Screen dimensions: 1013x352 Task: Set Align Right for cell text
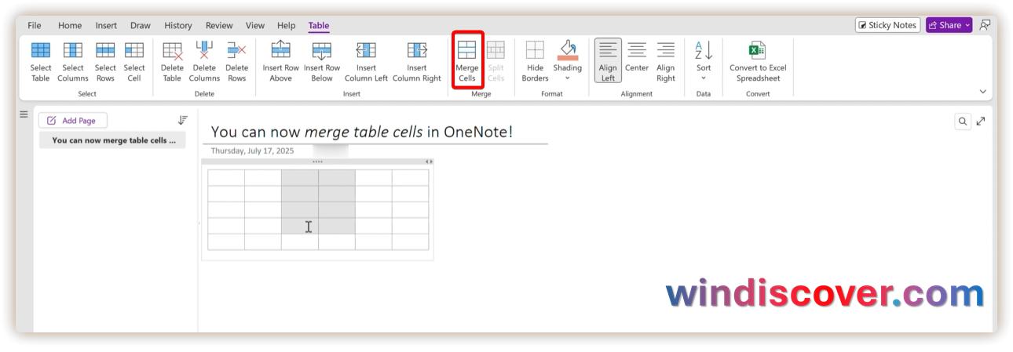(x=666, y=61)
